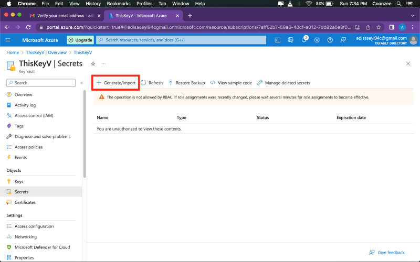Click the sidebar Search field
This screenshot has width=420, height=262.
tap(41, 83)
